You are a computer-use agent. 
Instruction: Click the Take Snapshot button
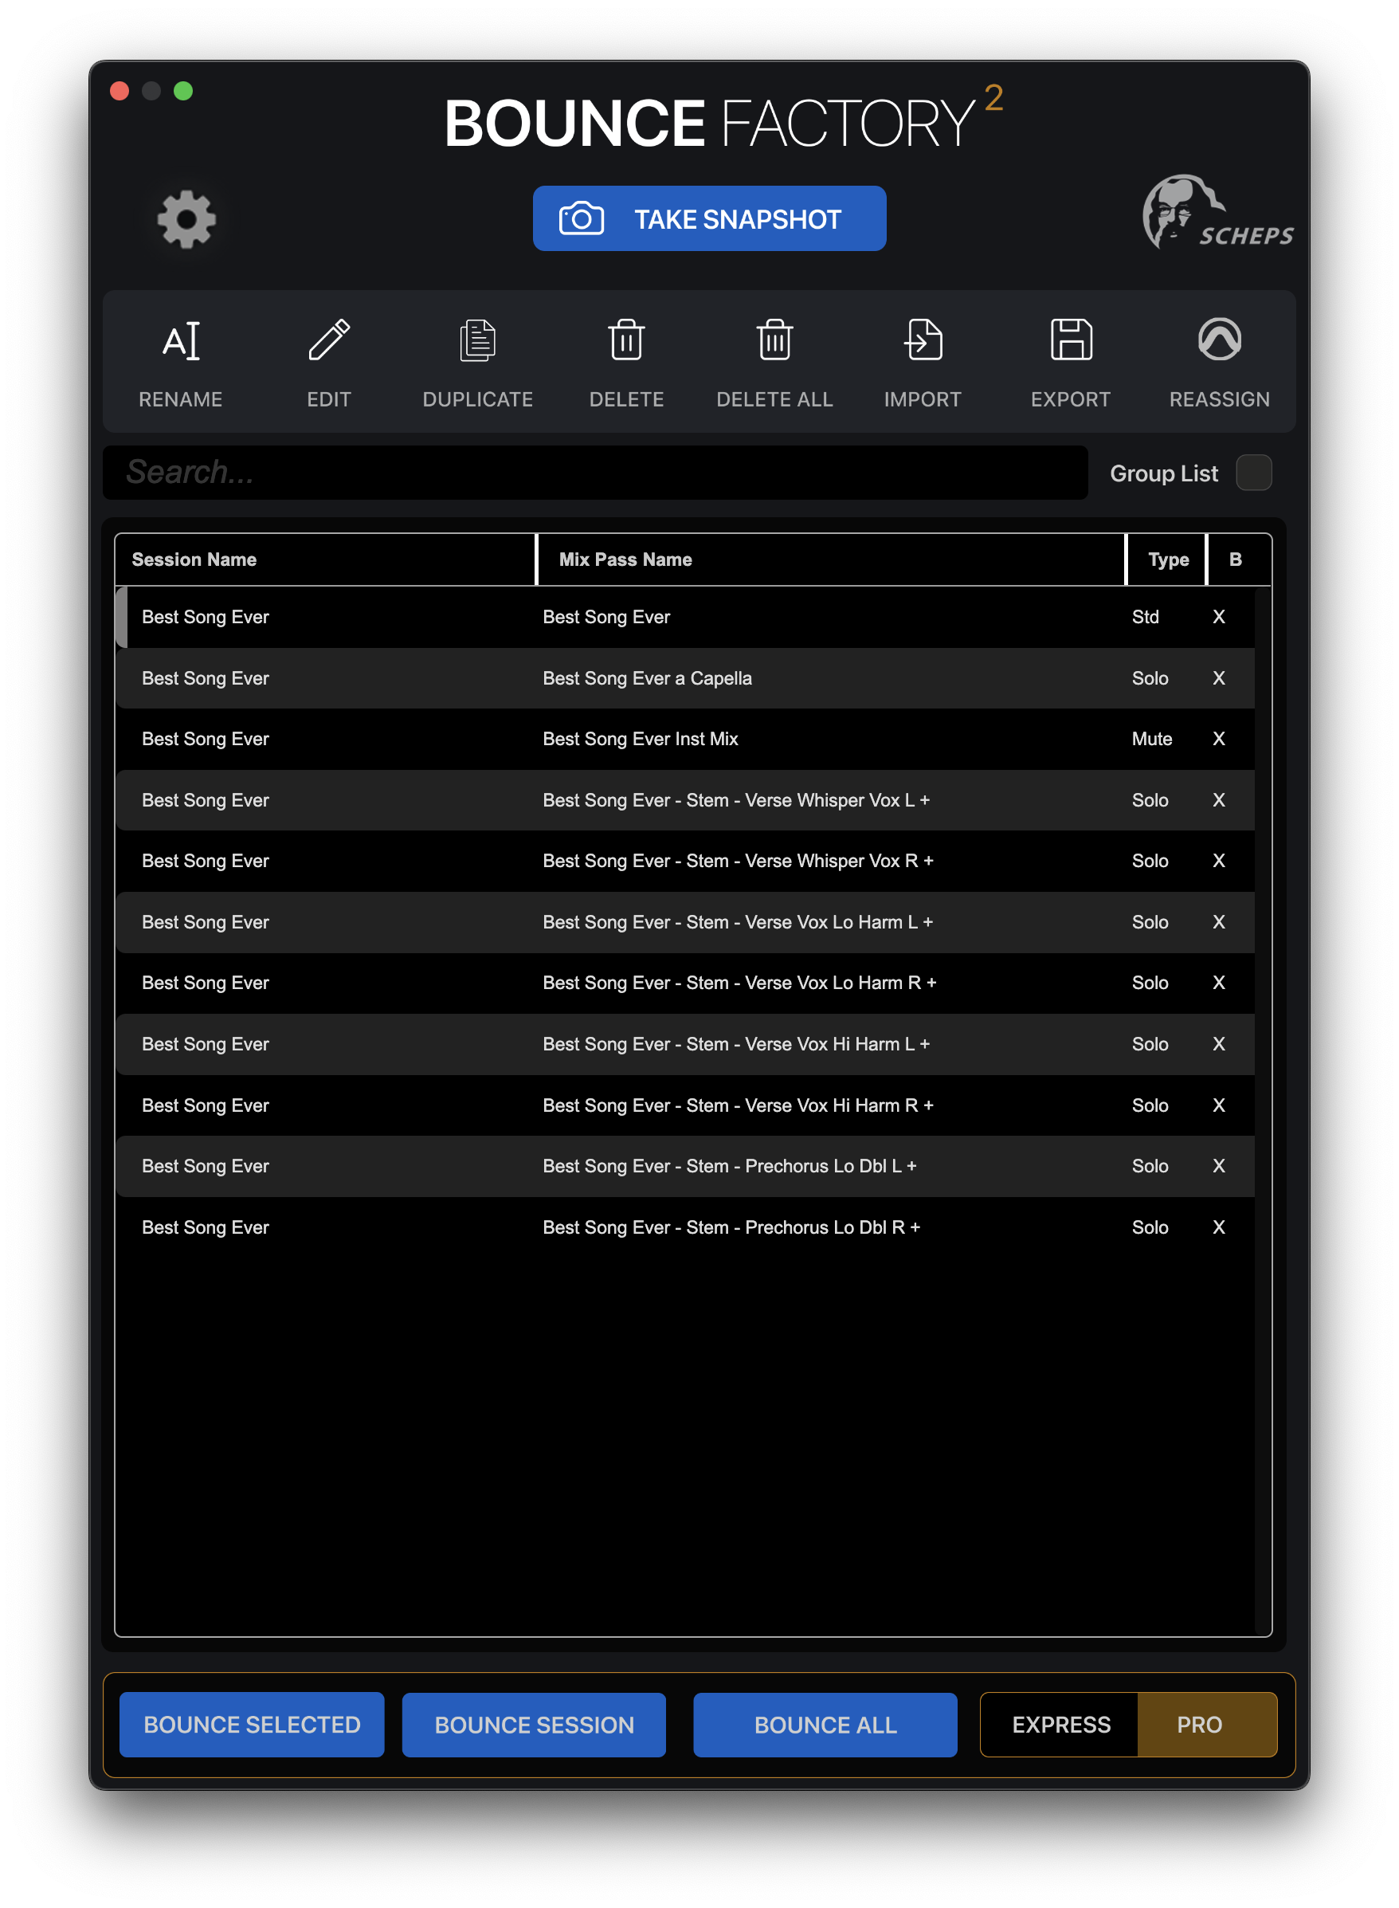pos(709,218)
